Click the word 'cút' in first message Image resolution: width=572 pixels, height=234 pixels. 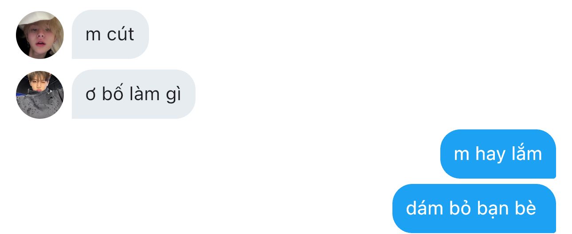click(x=120, y=34)
